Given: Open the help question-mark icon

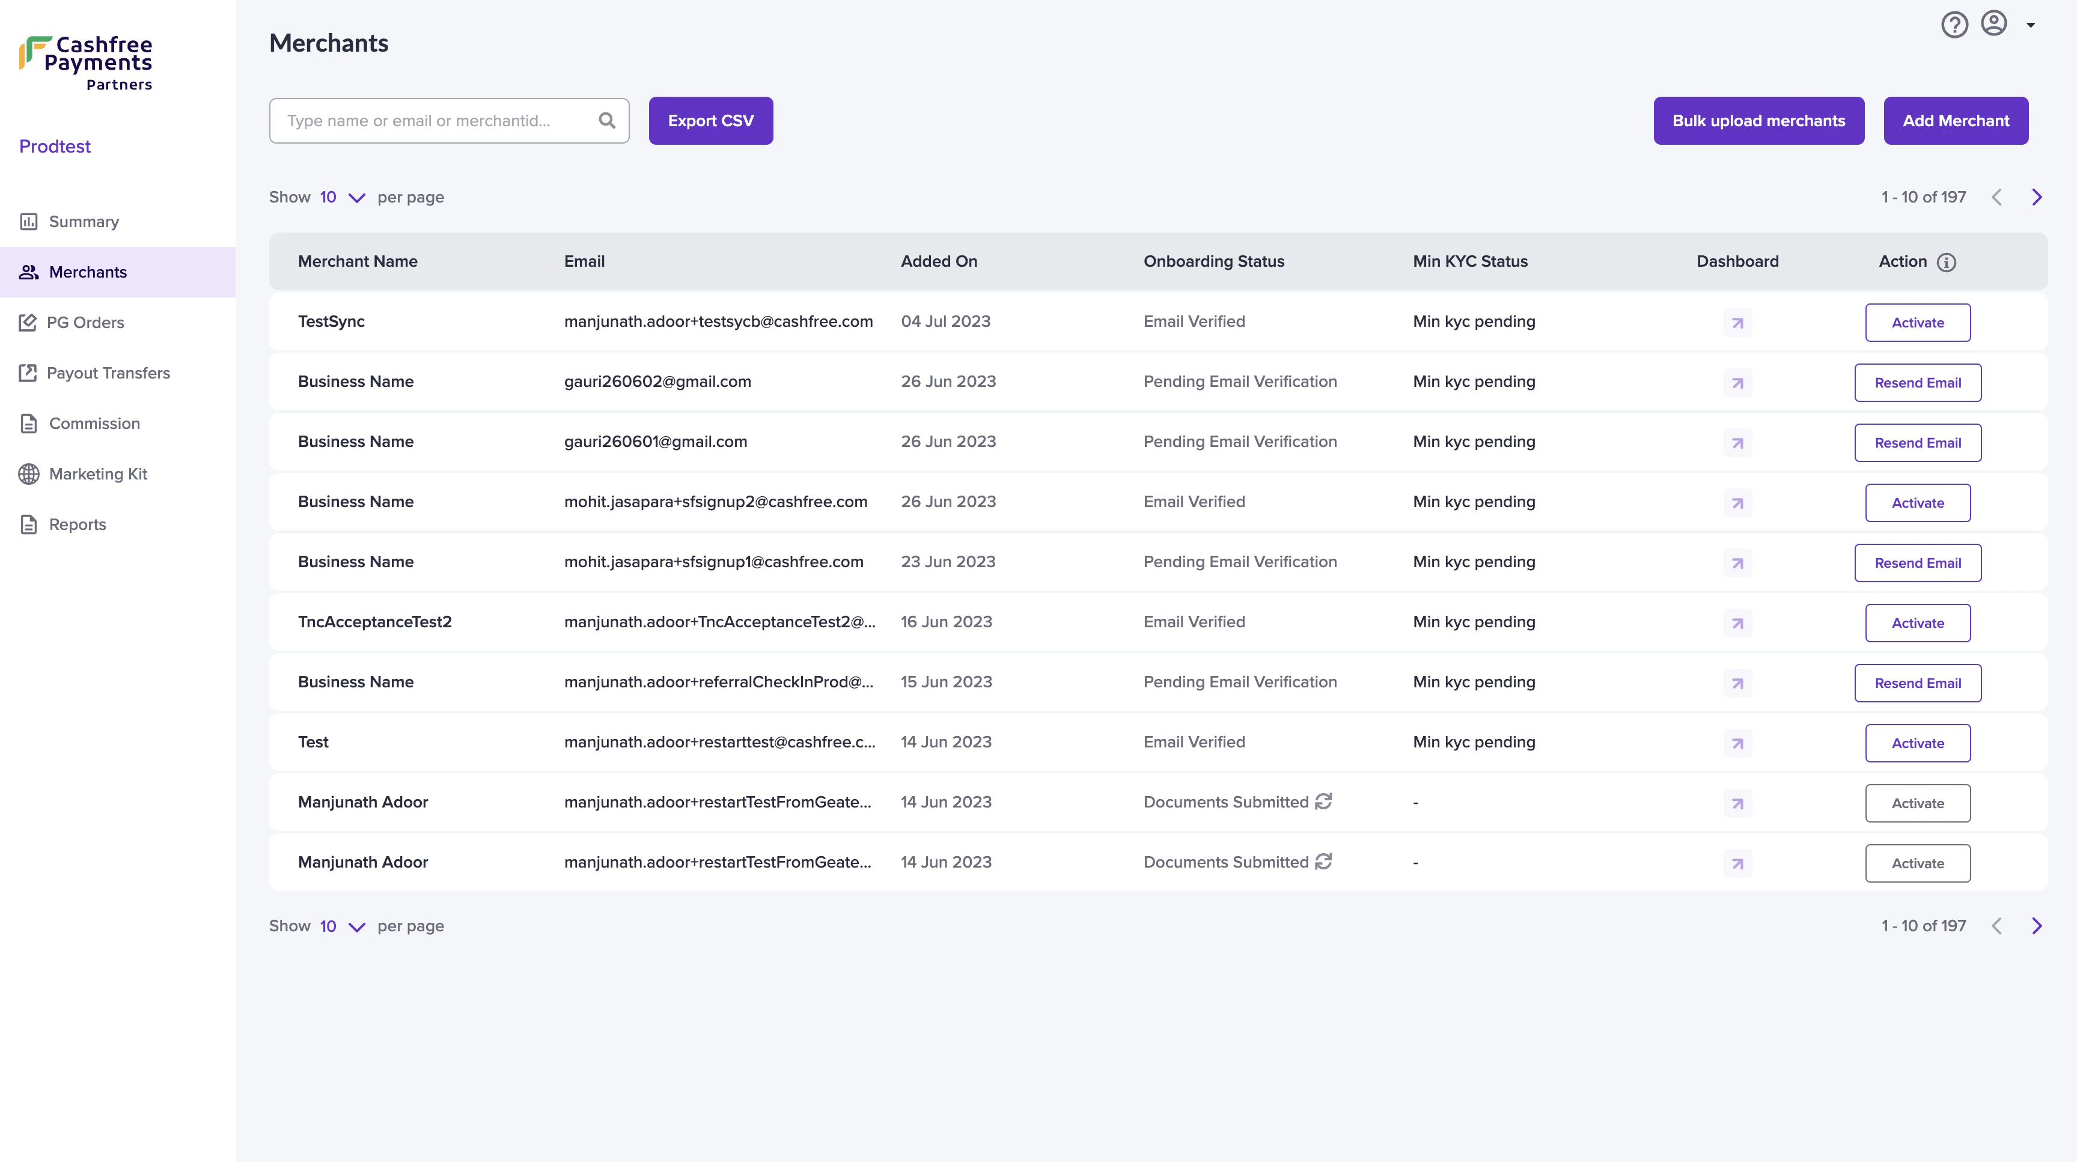Looking at the screenshot, I should point(1954,24).
